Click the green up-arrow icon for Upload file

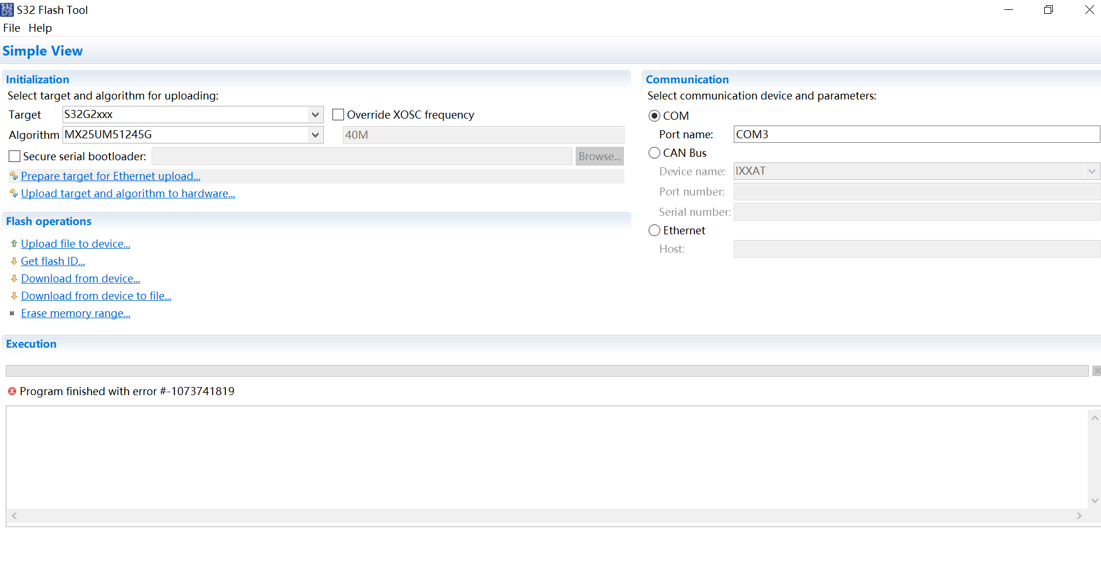[x=14, y=244]
